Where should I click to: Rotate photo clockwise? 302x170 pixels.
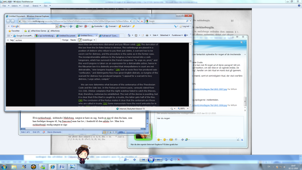tap(172, 159)
